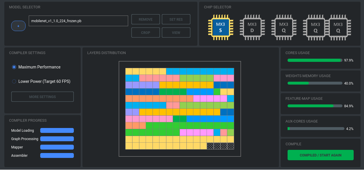Click the Mapper progress bar
This screenshot has height=172, width=364.
click(x=57, y=147)
